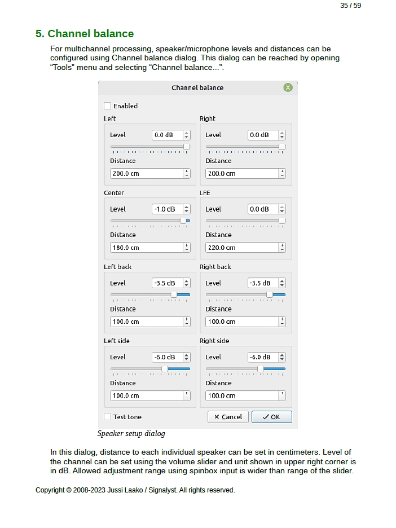Click the Right distance stepper
Screen dimensions: 396x528
click(x=282, y=174)
